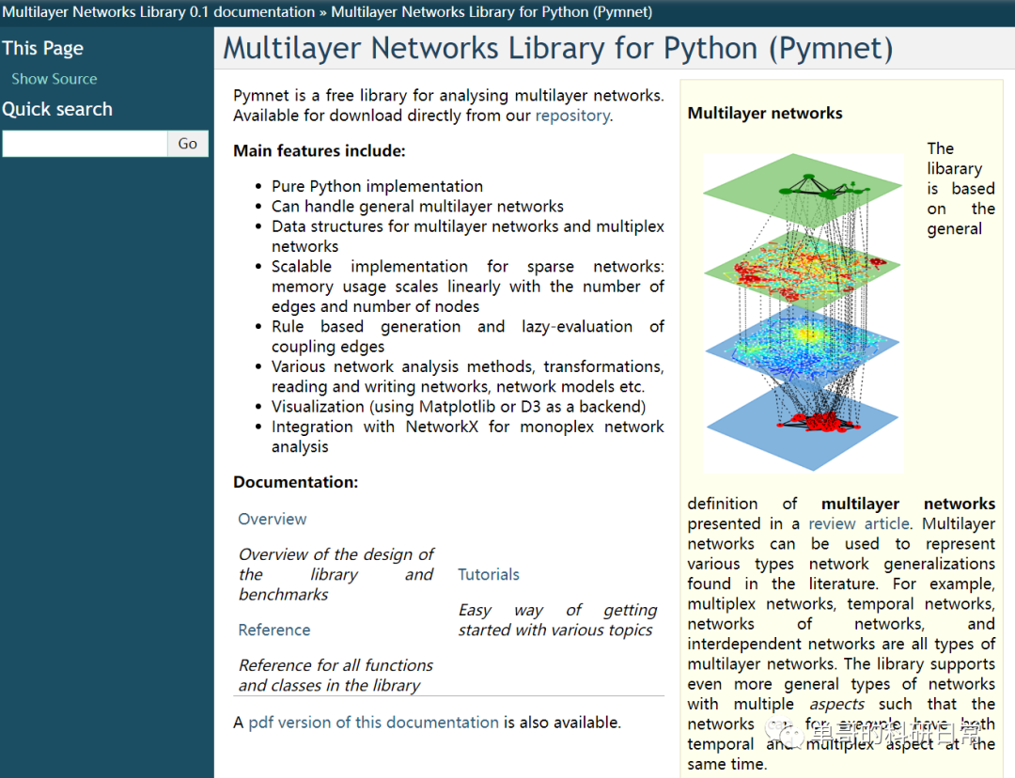The height and width of the screenshot is (778, 1015).
Task: Download the pdf version of this documentation
Action: click(x=372, y=722)
